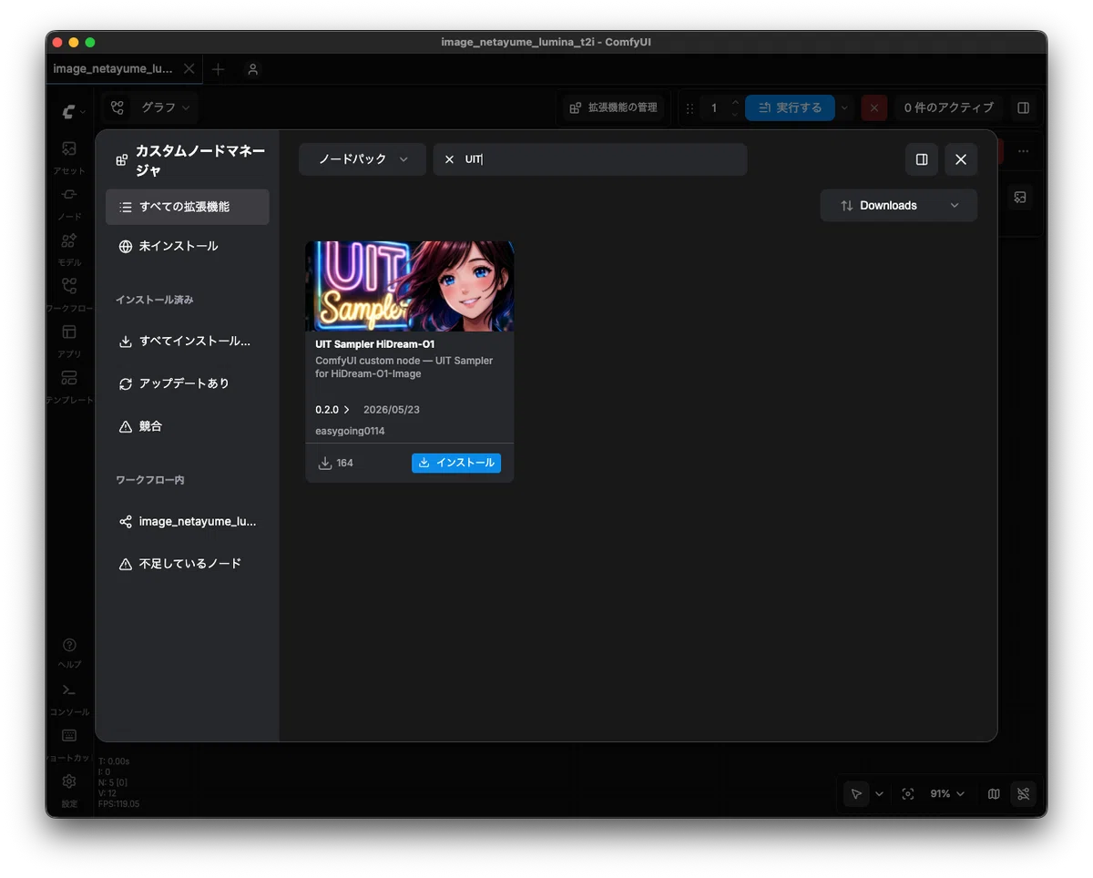
Task: Open the 91% zoom dropdown
Action: coord(947,794)
